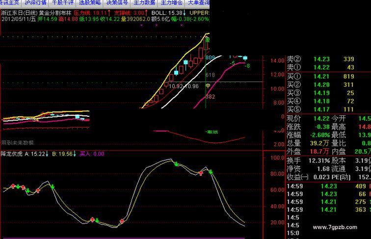Select the open price 开14.59

pos(47,19)
